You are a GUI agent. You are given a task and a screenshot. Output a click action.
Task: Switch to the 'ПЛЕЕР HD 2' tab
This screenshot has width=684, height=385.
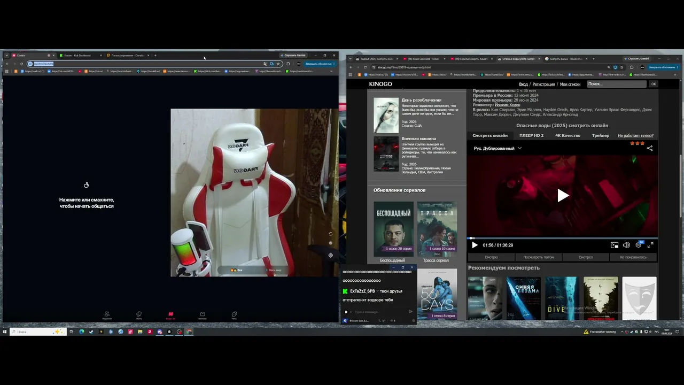click(x=531, y=135)
